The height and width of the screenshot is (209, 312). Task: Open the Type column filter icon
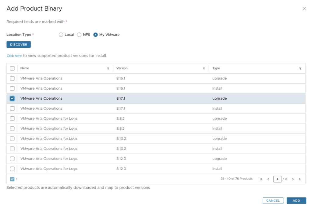(300, 69)
